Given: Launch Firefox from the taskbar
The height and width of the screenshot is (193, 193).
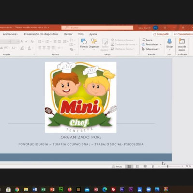Looking at the screenshot, I should tap(69, 189).
